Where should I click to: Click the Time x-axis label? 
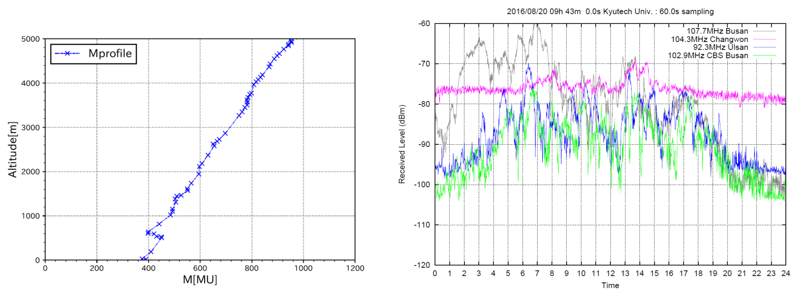pyautogui.click(x=610, y=286)
